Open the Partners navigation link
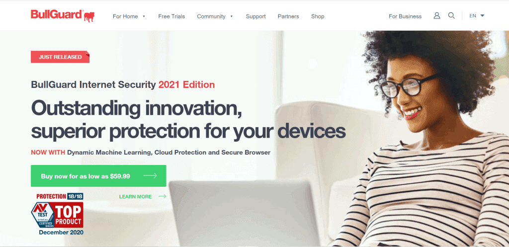The width and height of the screenshot is (509, 247). click(288, 16)
